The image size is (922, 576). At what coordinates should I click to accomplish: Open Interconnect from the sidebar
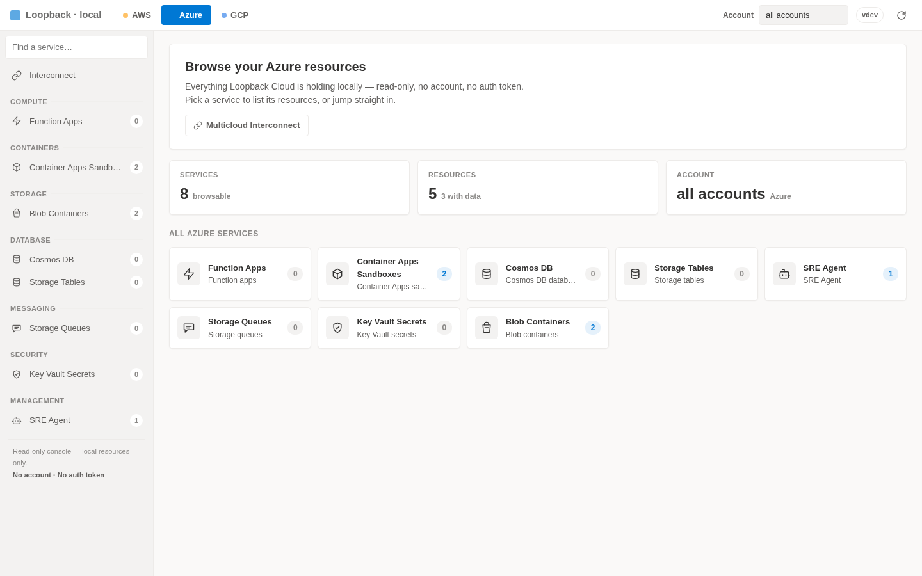click(77, 76)
